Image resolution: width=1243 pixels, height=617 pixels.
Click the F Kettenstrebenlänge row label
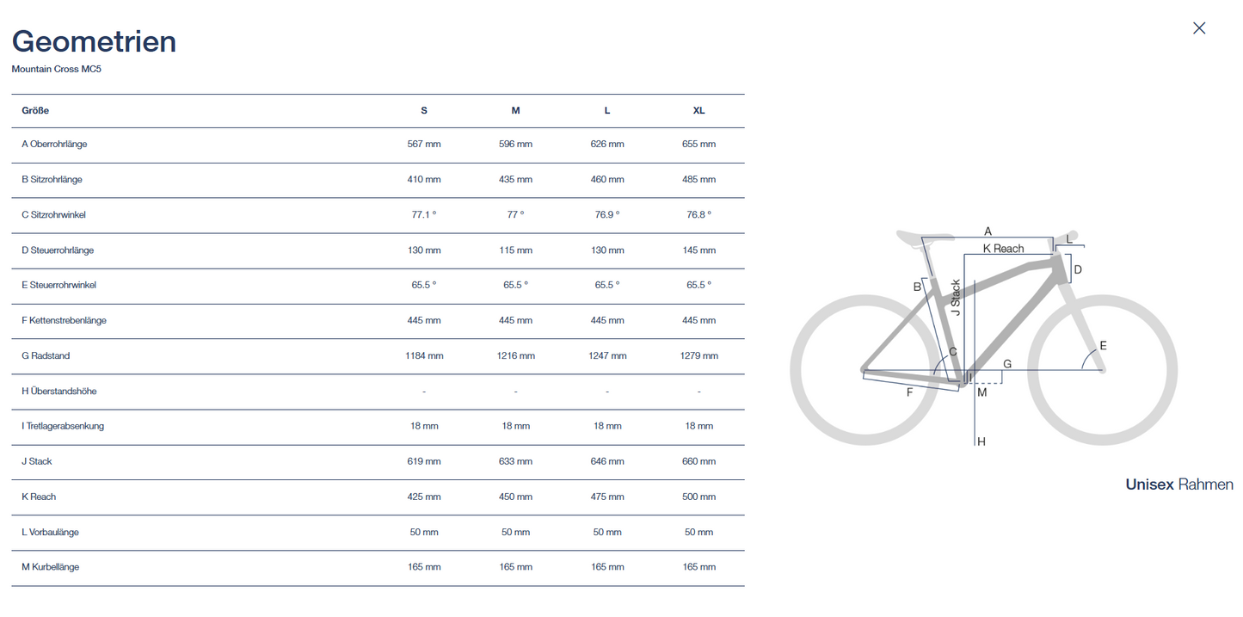[x=64, y=320]
